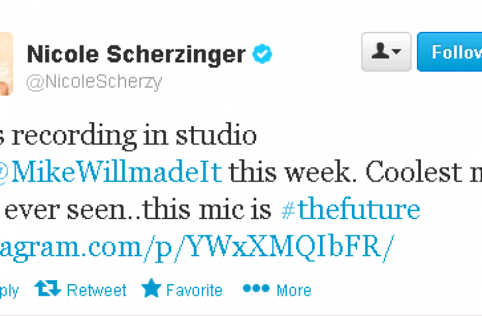482x316 pixels.
Task: Click the words 'recording in studio'
Action: click(x=135, y=136)
